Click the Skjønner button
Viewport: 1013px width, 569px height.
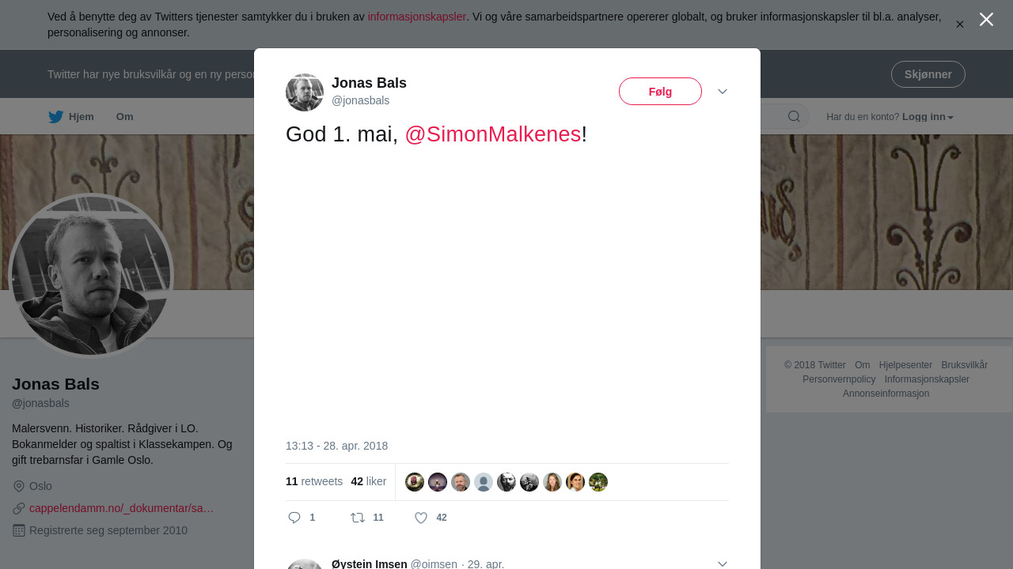click(928, 74)
